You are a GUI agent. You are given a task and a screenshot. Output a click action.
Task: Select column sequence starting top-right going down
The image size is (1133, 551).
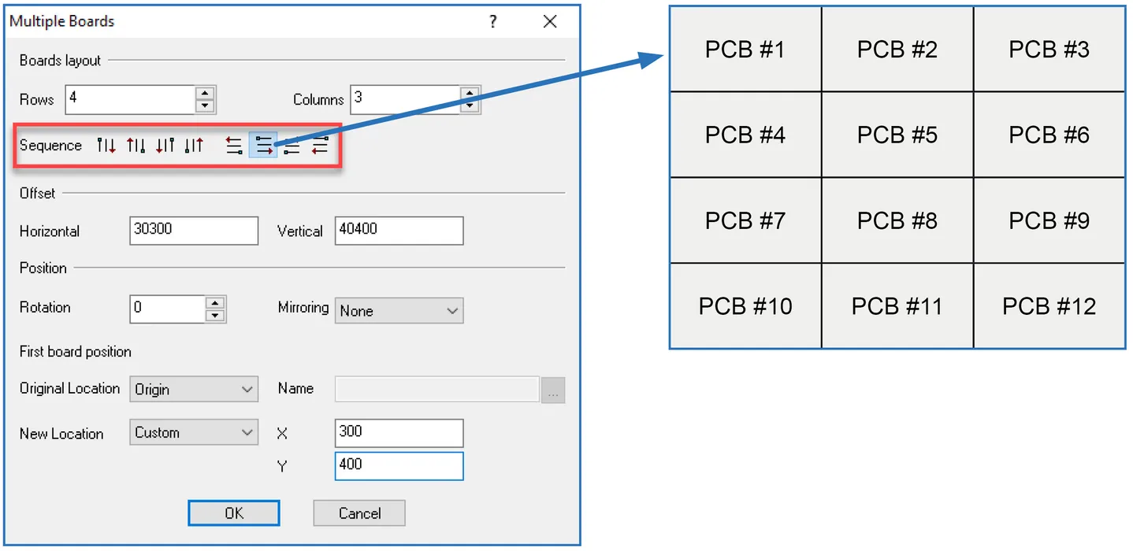tap(165, 146)
